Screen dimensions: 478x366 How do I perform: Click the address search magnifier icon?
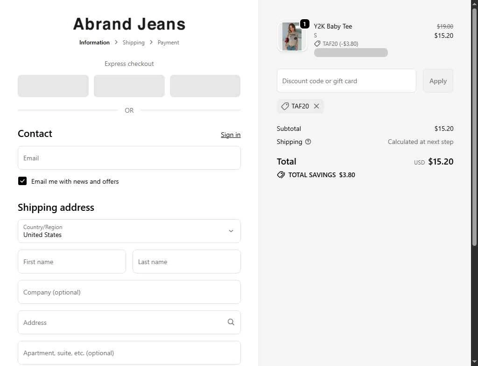(231, 322)
